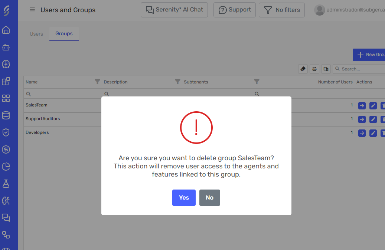Open the database icon in sidebar
Viewport: 385px width, 250px height.
click(x=6, y=115)
